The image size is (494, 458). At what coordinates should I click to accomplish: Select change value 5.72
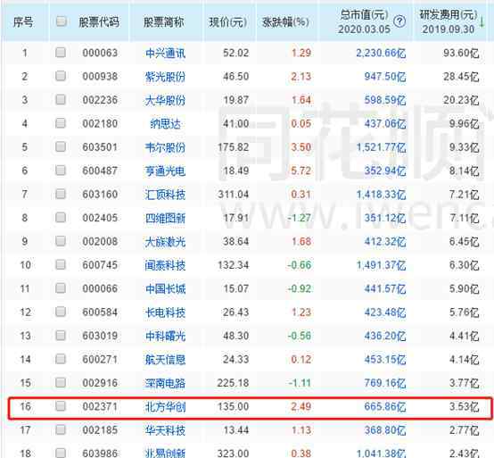pyautogui.click(x=301, y=171)
